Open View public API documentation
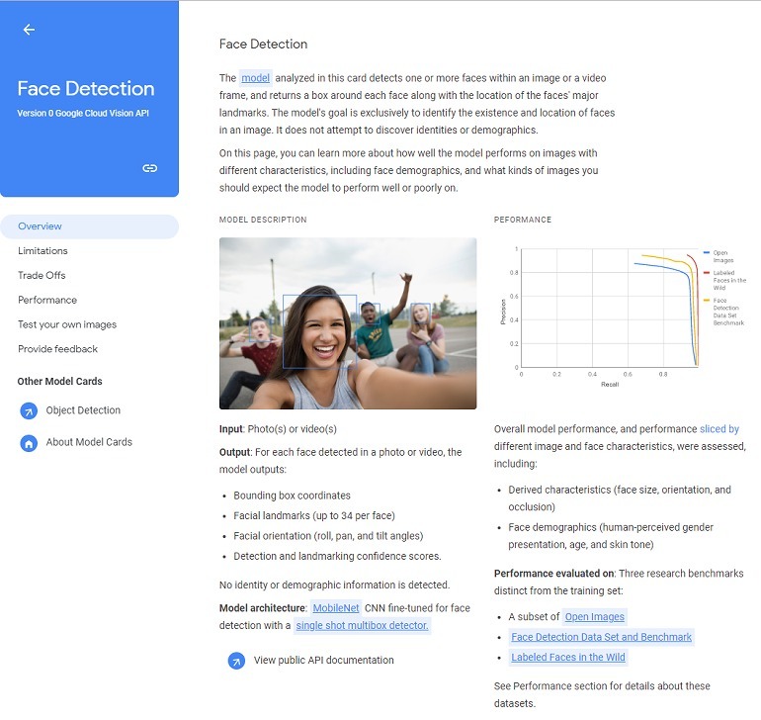This screenshot has height=720, width=761. 324,661
